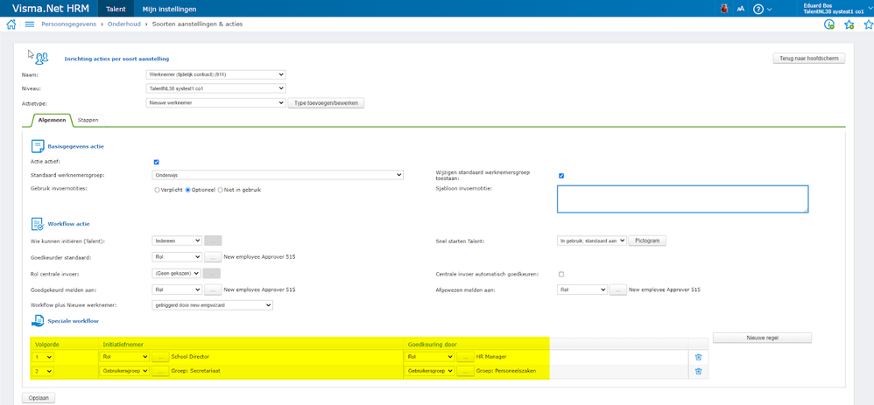Switch to the Talent top tab
Screen dimensions: 874x405
click(116, 9)
